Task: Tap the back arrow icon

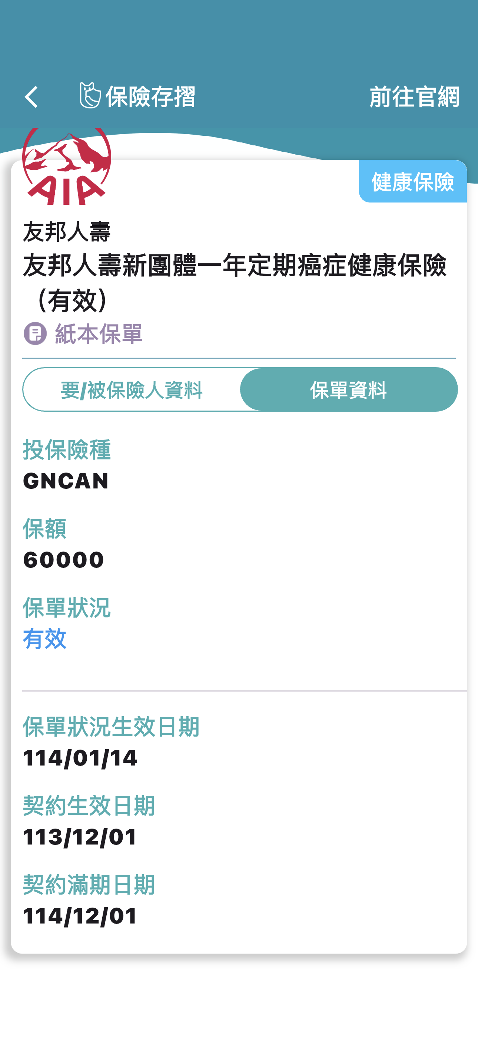Action: (31, 97)
